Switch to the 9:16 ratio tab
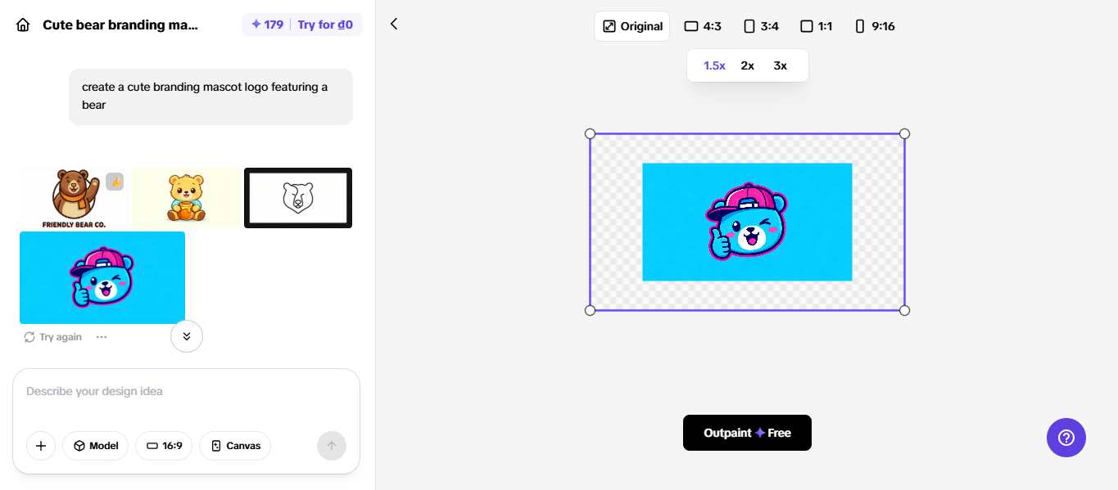1118x490 pixels. click(x=875, y=26)
